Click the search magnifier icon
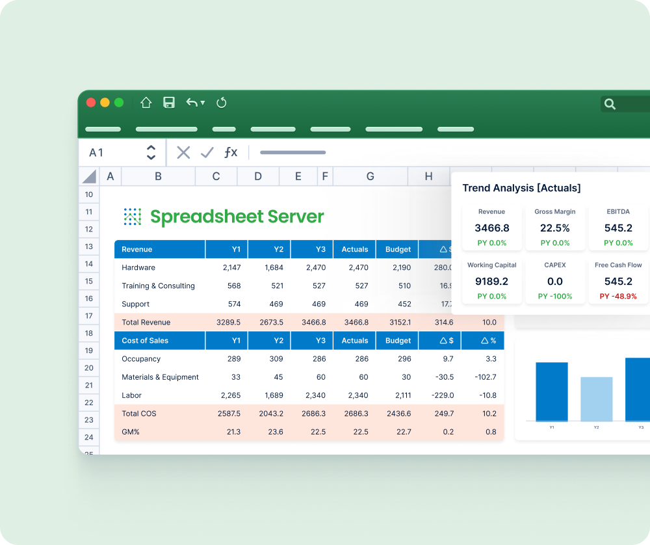This screenshot has height=545, width=650. pyautogui.click(x=610, y=104)
